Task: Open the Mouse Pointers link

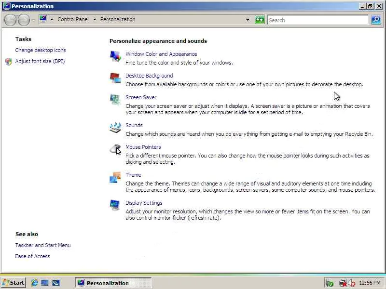Action: 143,147
